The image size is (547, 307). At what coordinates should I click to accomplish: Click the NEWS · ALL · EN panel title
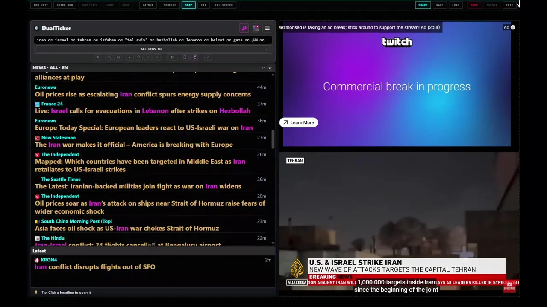[50, 68]
